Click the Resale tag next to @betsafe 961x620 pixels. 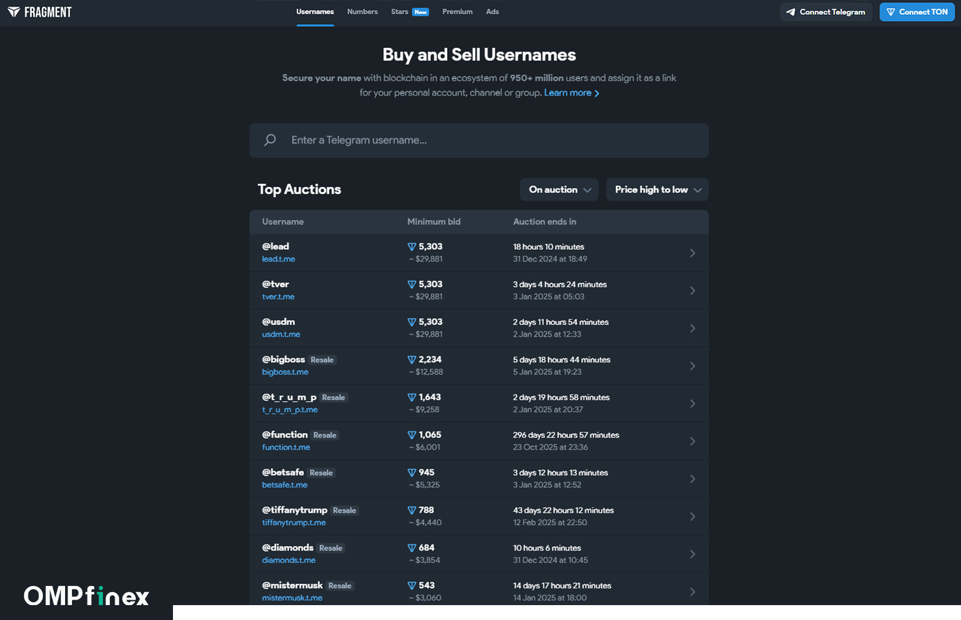coord(321,473)
